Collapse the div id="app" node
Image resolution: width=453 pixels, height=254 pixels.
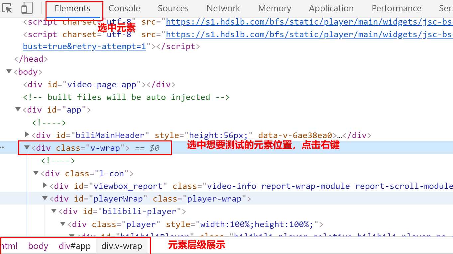tap(18, 109)
